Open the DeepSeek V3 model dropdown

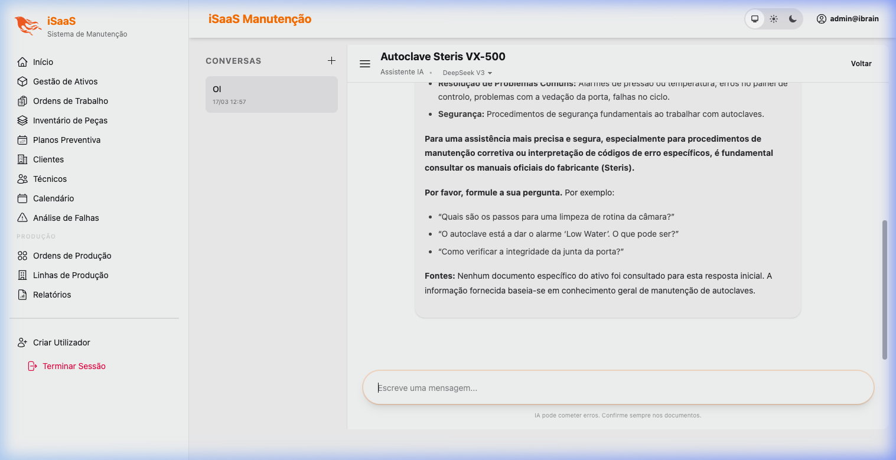tap(467, 73)
